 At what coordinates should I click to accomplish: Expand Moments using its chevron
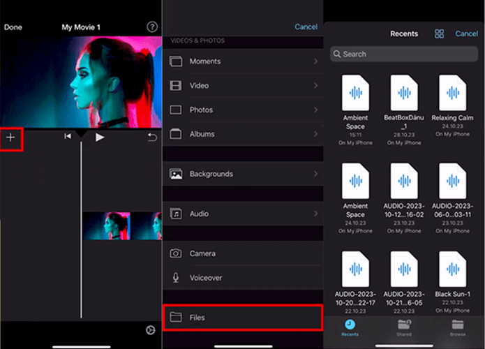(315, 61)
